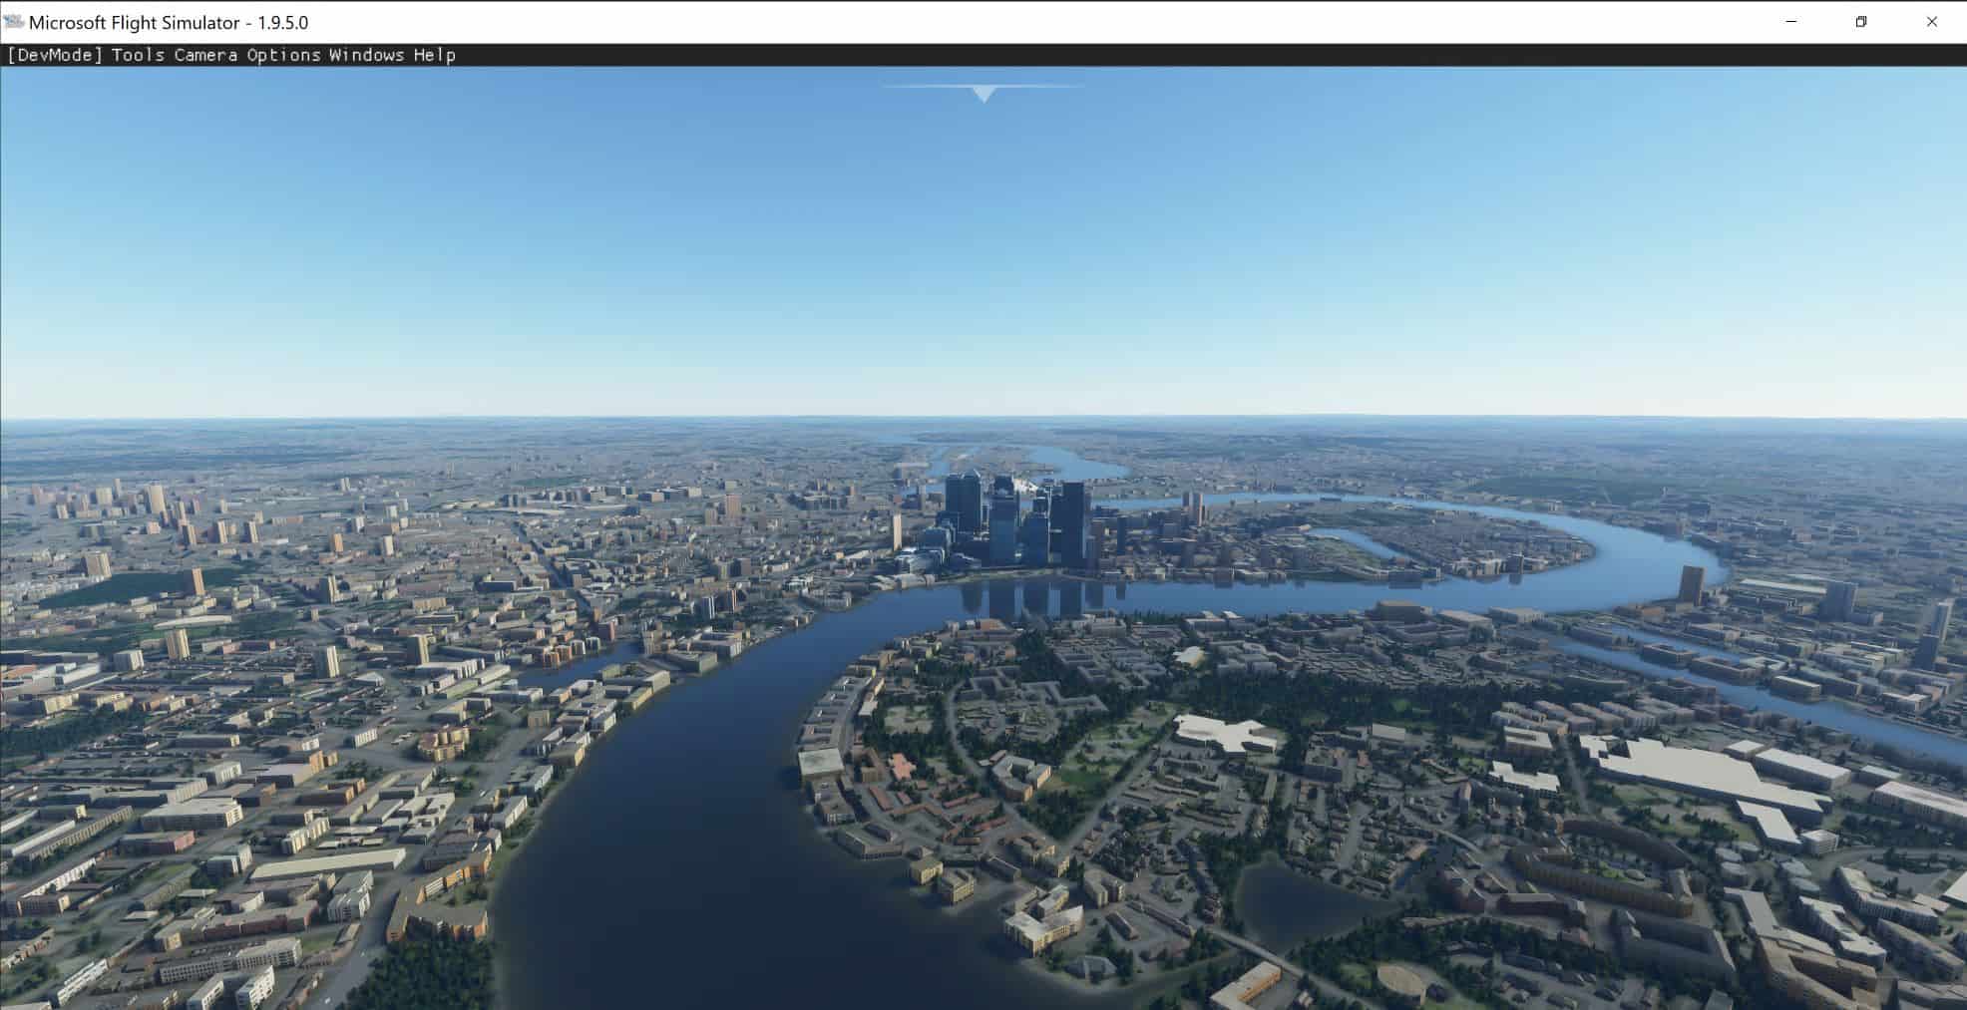Screen dimensions: 1967x1010
Task: Minimize the Flight Simulator window
Action: (1791, 22)
